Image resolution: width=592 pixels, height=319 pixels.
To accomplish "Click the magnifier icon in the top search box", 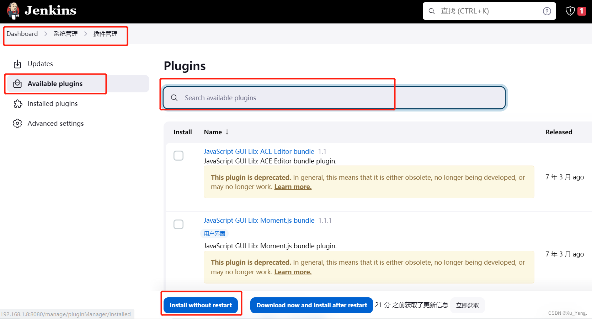I will click(432, 11).
